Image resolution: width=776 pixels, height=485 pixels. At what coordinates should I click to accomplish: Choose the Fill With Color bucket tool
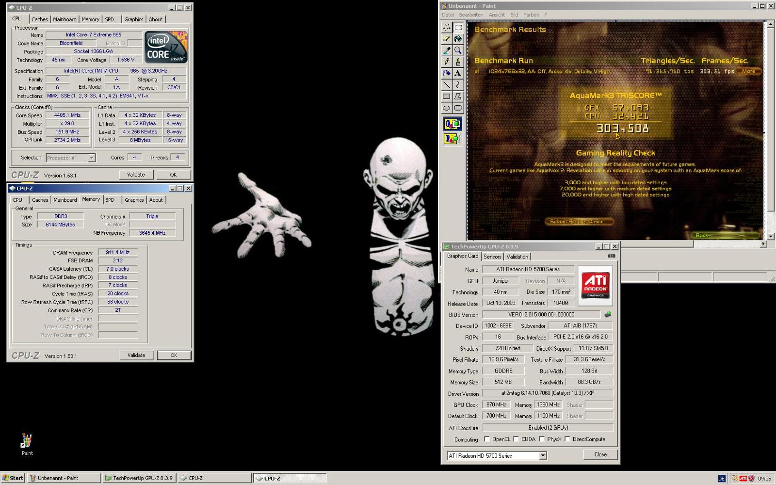point(458,39)
